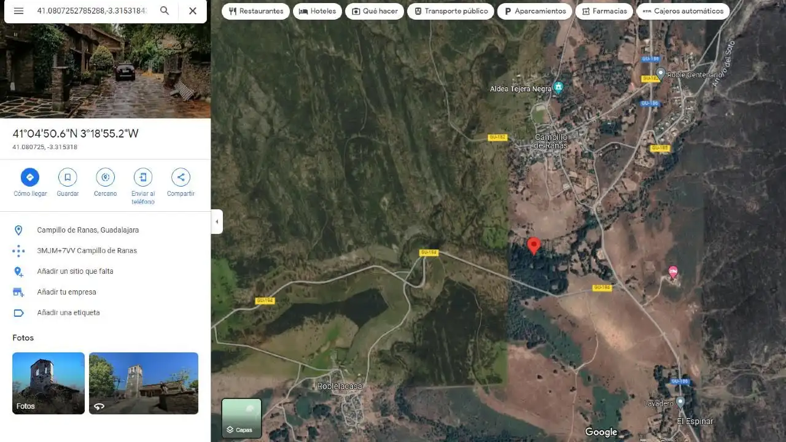
Task: Click the Lavadero place marker
Action: 680,402
